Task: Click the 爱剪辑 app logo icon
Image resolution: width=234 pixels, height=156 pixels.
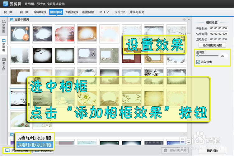Action: pos(6,4)
